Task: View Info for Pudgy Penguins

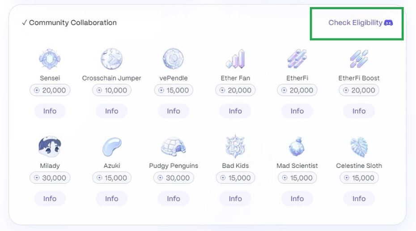Action: point(174,199)
